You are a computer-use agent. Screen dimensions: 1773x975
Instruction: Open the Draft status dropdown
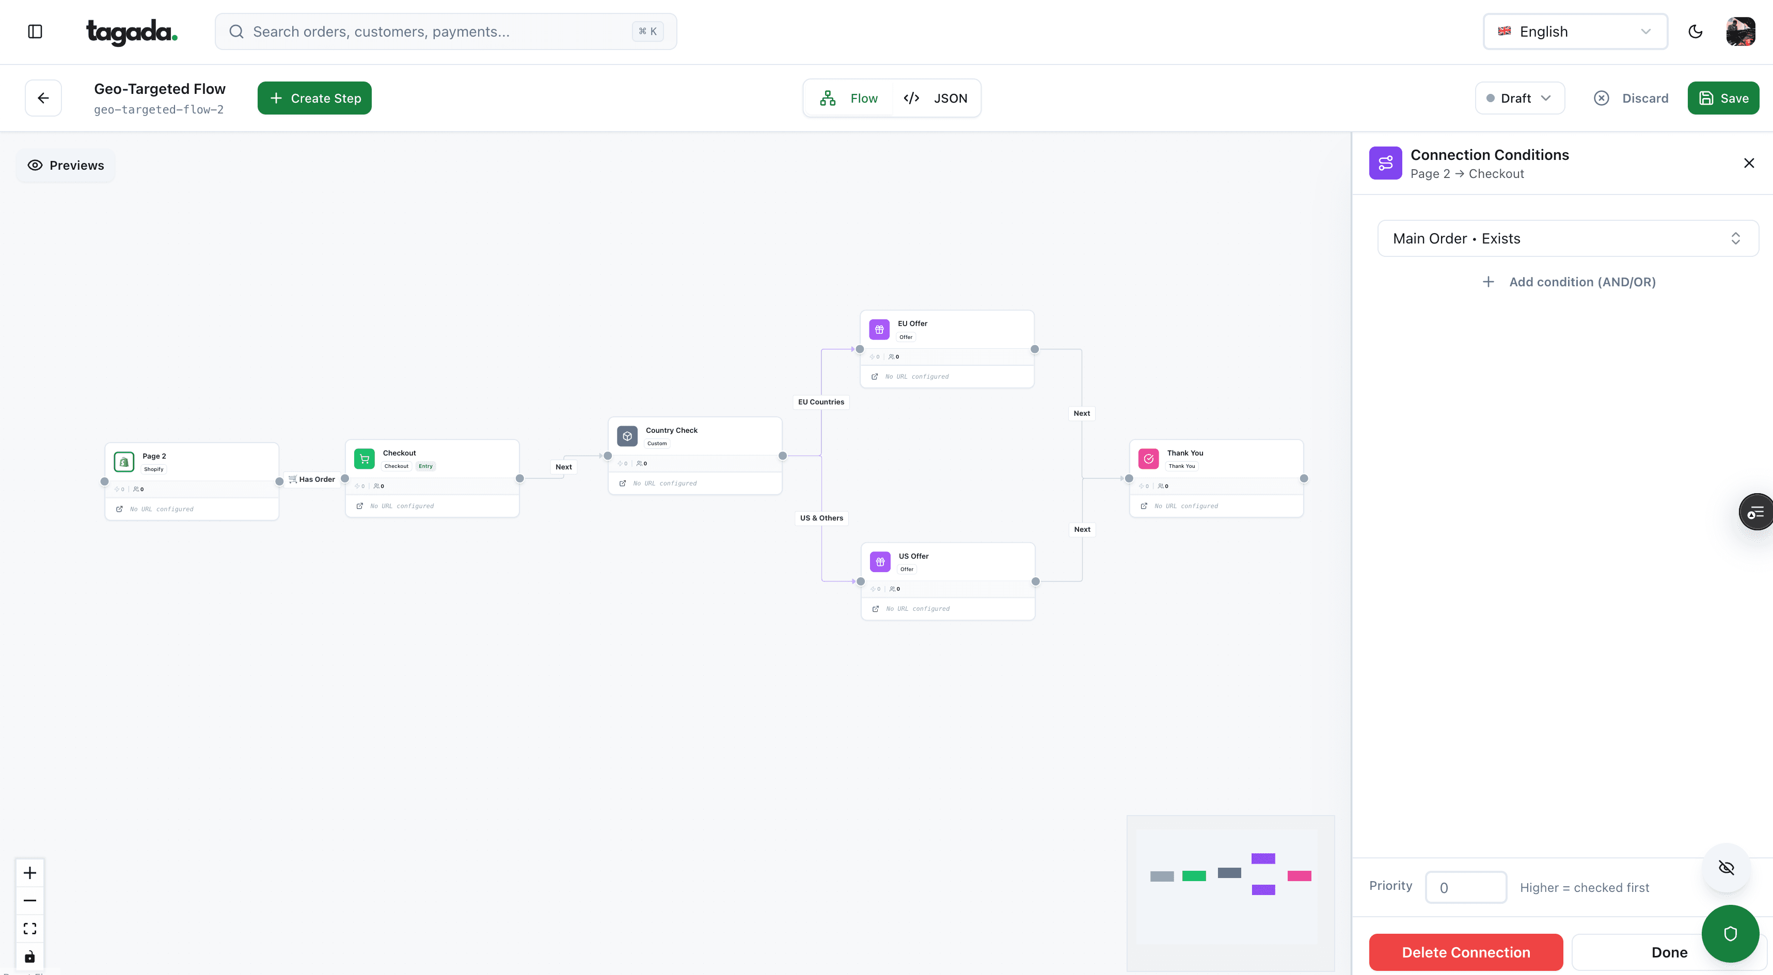1519,97
